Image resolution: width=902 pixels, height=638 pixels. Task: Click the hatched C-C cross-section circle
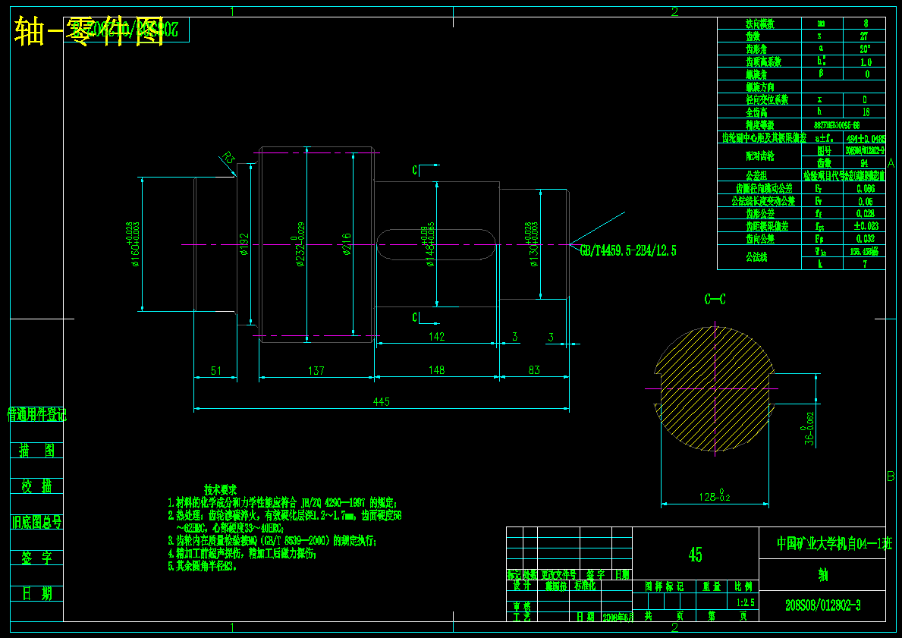715,389
